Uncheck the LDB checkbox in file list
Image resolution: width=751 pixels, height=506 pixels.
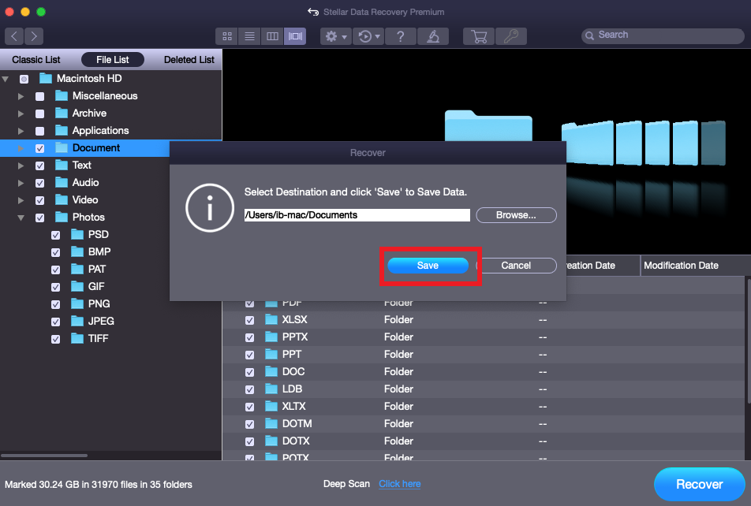pos(249,389)
